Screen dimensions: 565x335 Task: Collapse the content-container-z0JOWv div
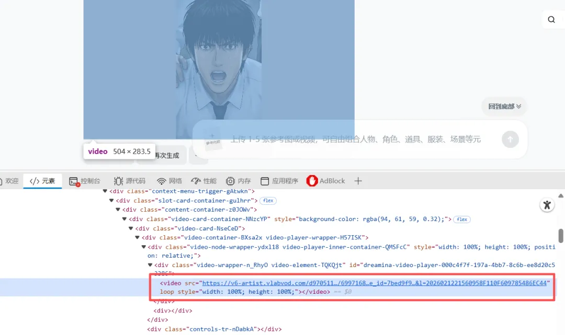pos(118,210)
